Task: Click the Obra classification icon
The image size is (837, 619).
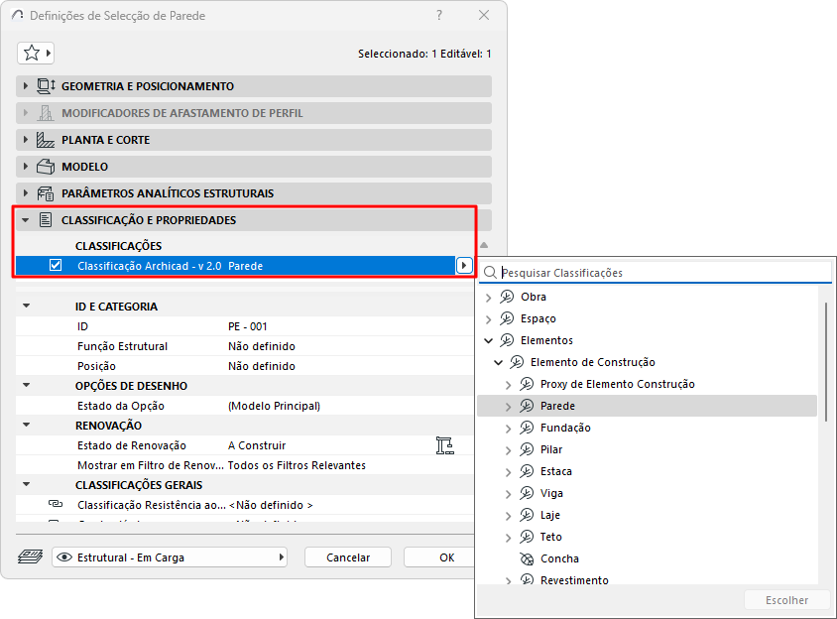Action: tap(507, 297)
